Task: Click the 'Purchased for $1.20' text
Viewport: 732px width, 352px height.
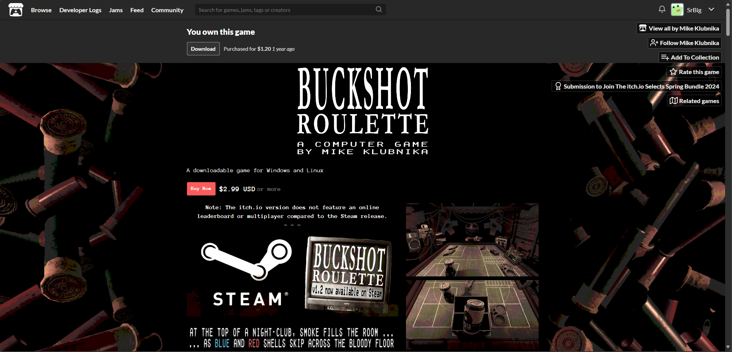Action: pyautogui.click(x=247, y=49)
